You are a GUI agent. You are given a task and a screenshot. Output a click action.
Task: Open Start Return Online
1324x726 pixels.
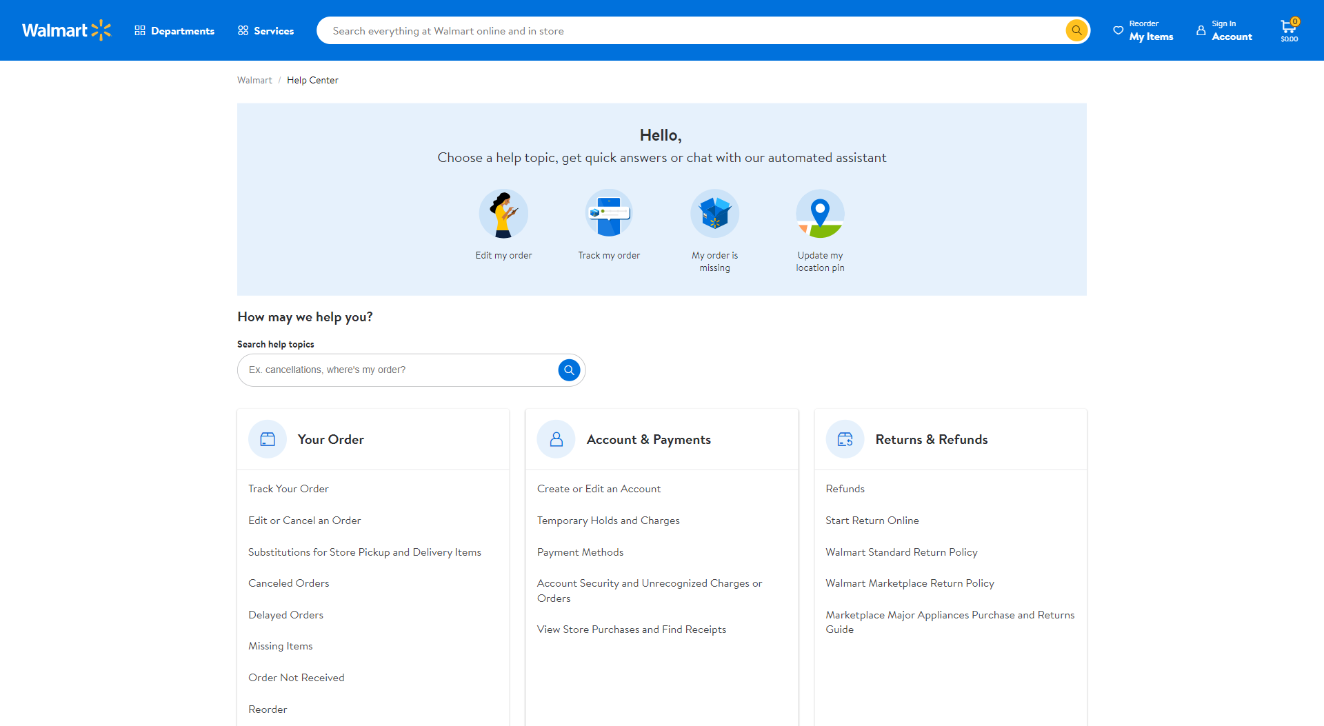pos(872,521)
